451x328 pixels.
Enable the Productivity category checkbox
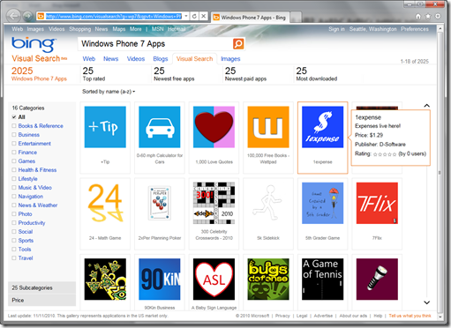click(x=14, y=223)
